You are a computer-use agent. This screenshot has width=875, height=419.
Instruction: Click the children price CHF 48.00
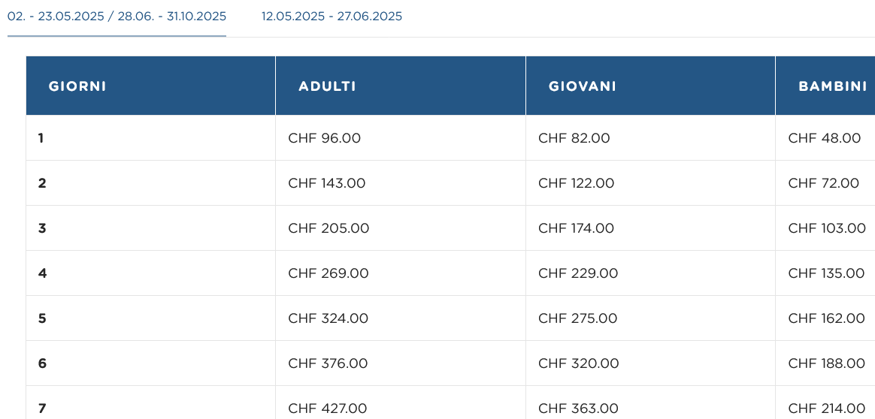(825, 138)
